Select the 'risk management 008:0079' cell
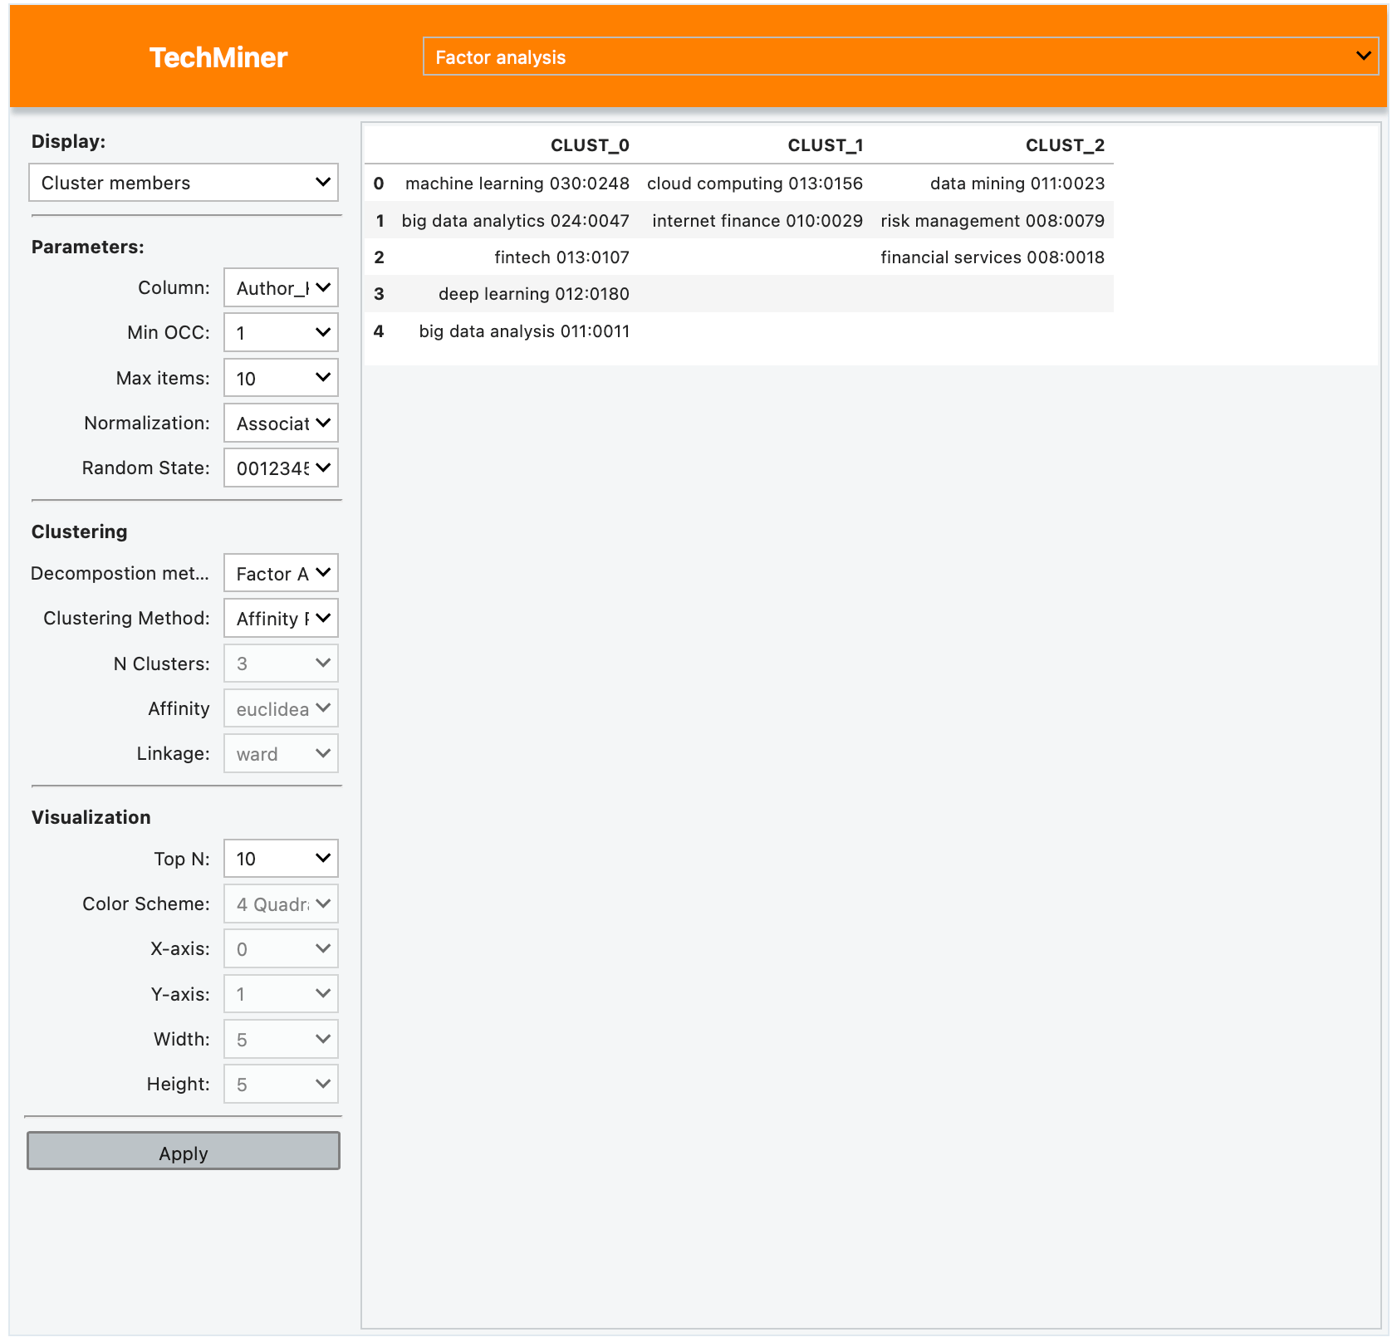 click(x=993, y=221)
